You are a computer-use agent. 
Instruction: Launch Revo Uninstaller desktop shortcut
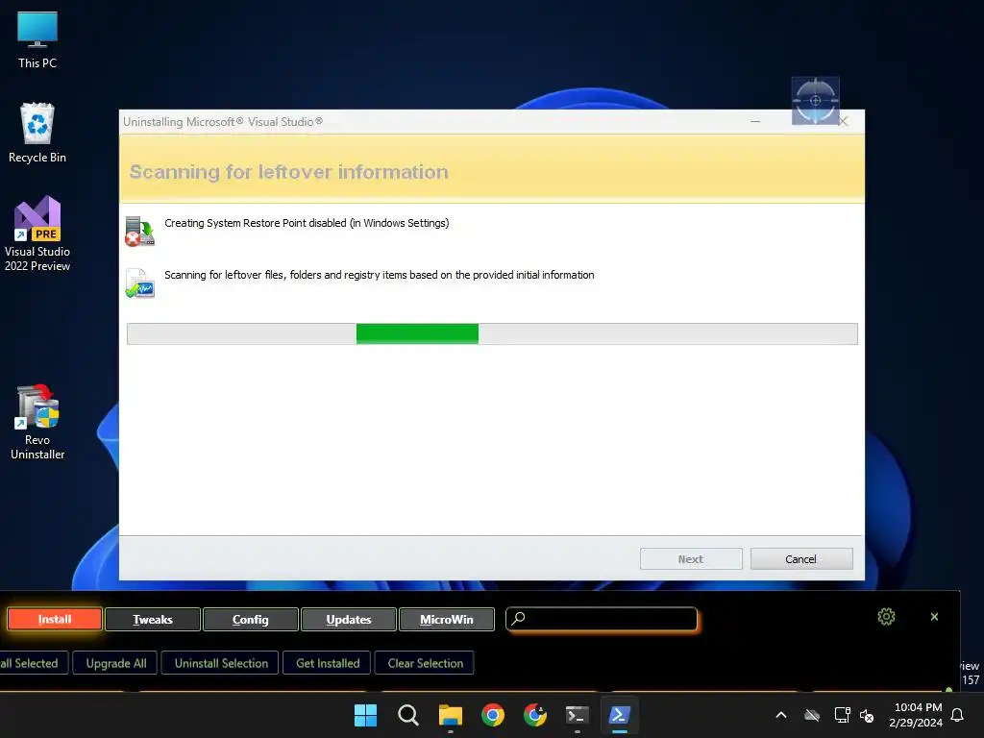[x=37, y=422]
